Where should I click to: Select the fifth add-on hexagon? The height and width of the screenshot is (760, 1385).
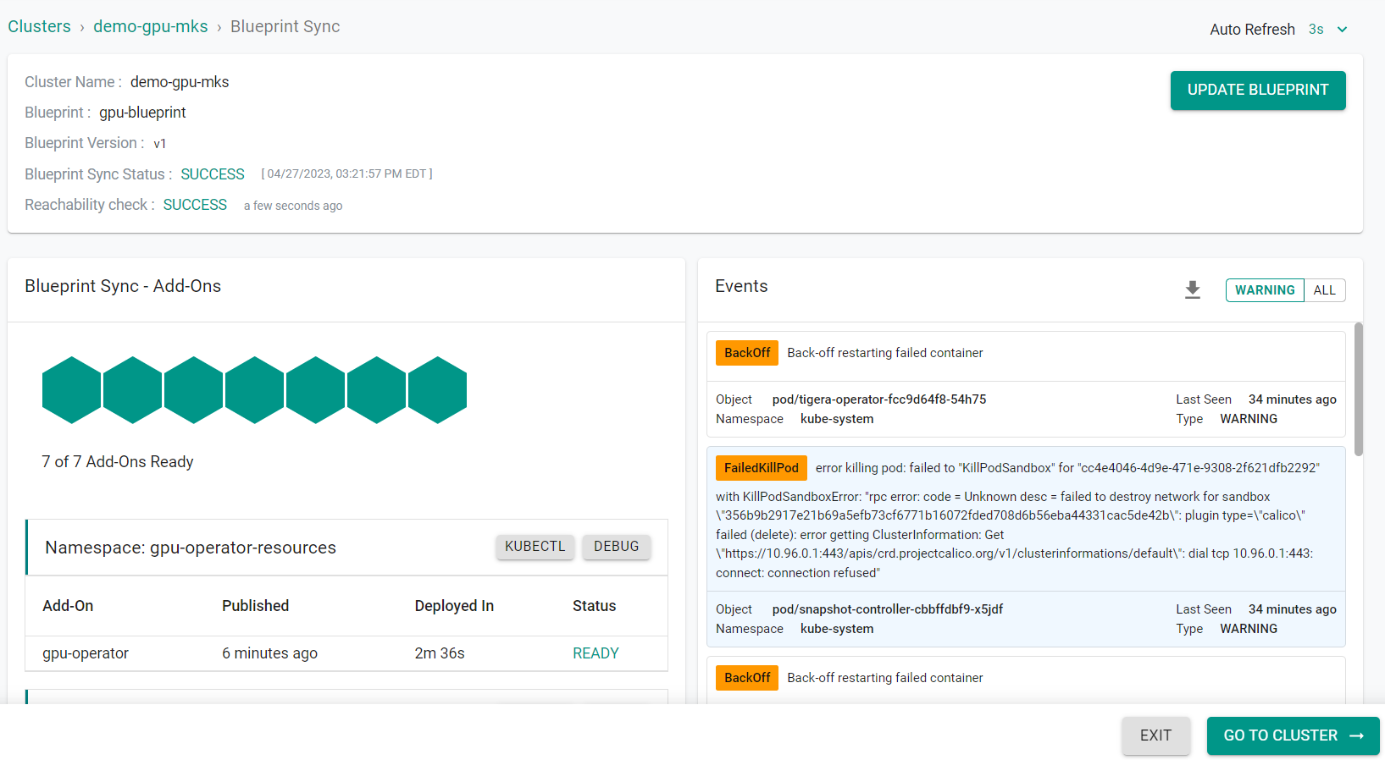[316, 390]
